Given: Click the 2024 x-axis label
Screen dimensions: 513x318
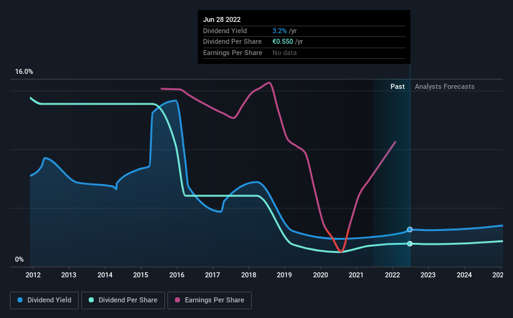Looking at the screenshot, I should point(464,275).
